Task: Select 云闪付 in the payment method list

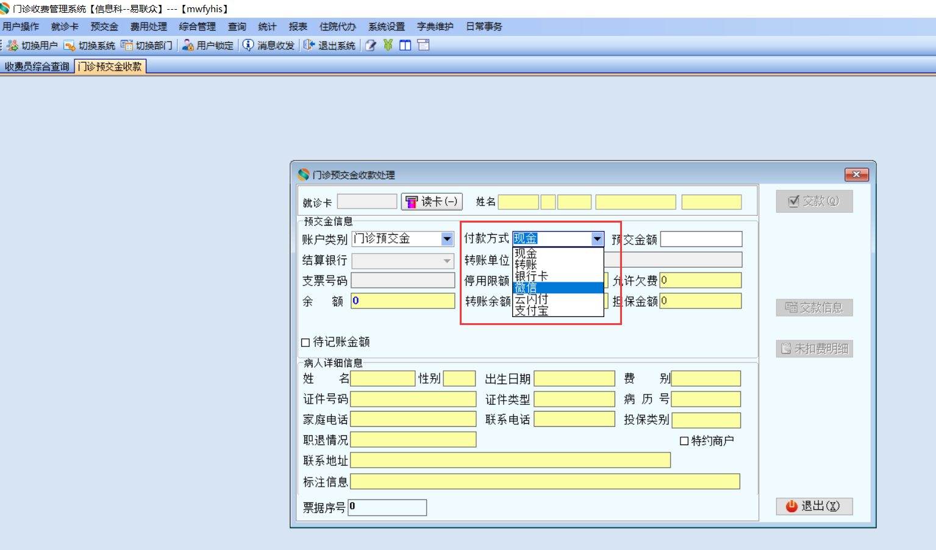Action: (558, 299)
